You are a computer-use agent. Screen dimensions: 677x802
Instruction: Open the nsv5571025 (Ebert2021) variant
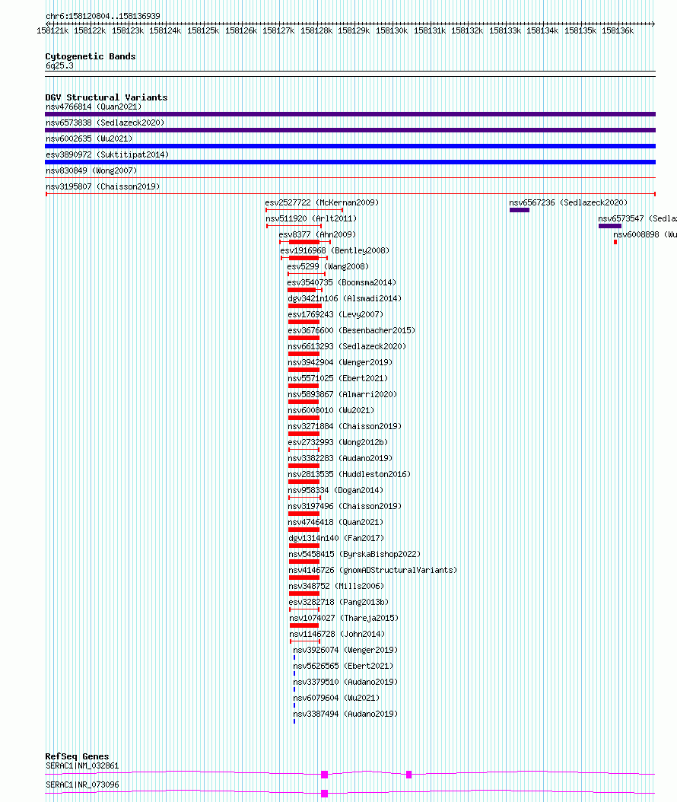[x=338, y=378]
